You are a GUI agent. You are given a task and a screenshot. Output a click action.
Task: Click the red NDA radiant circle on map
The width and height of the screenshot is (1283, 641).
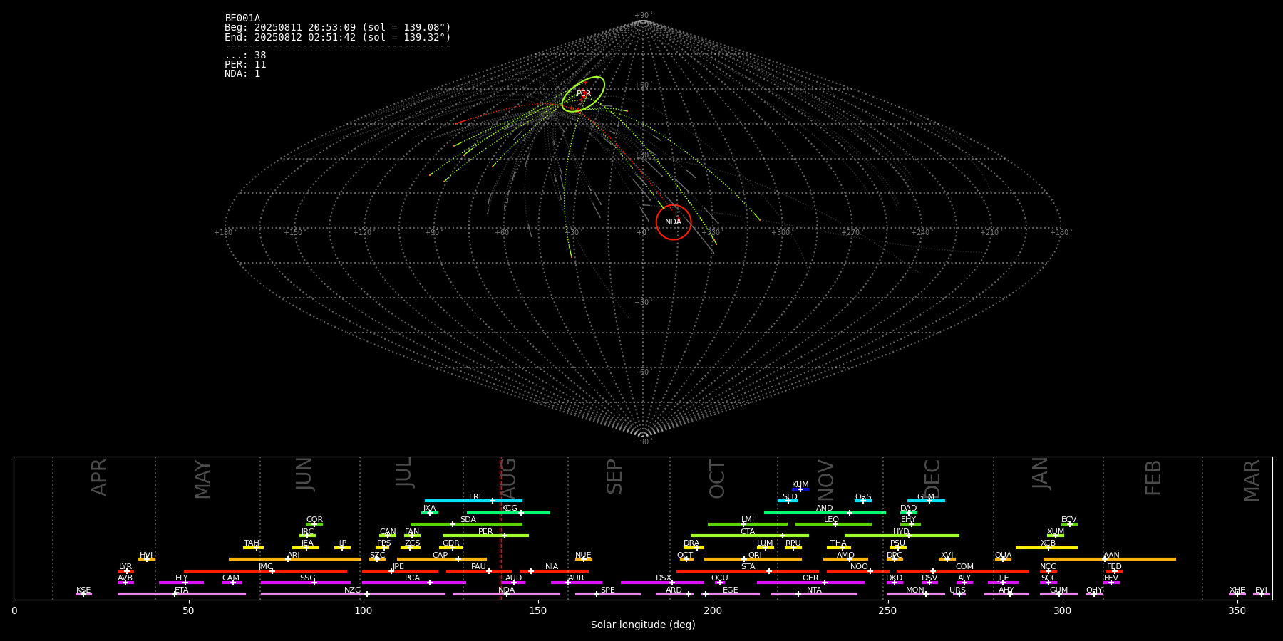pos(674,222)
